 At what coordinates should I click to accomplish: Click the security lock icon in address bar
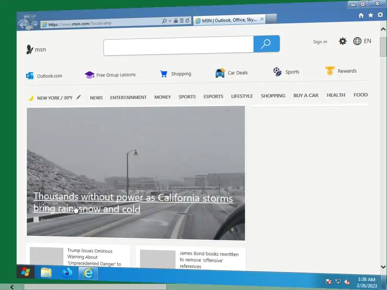point(176,21)
